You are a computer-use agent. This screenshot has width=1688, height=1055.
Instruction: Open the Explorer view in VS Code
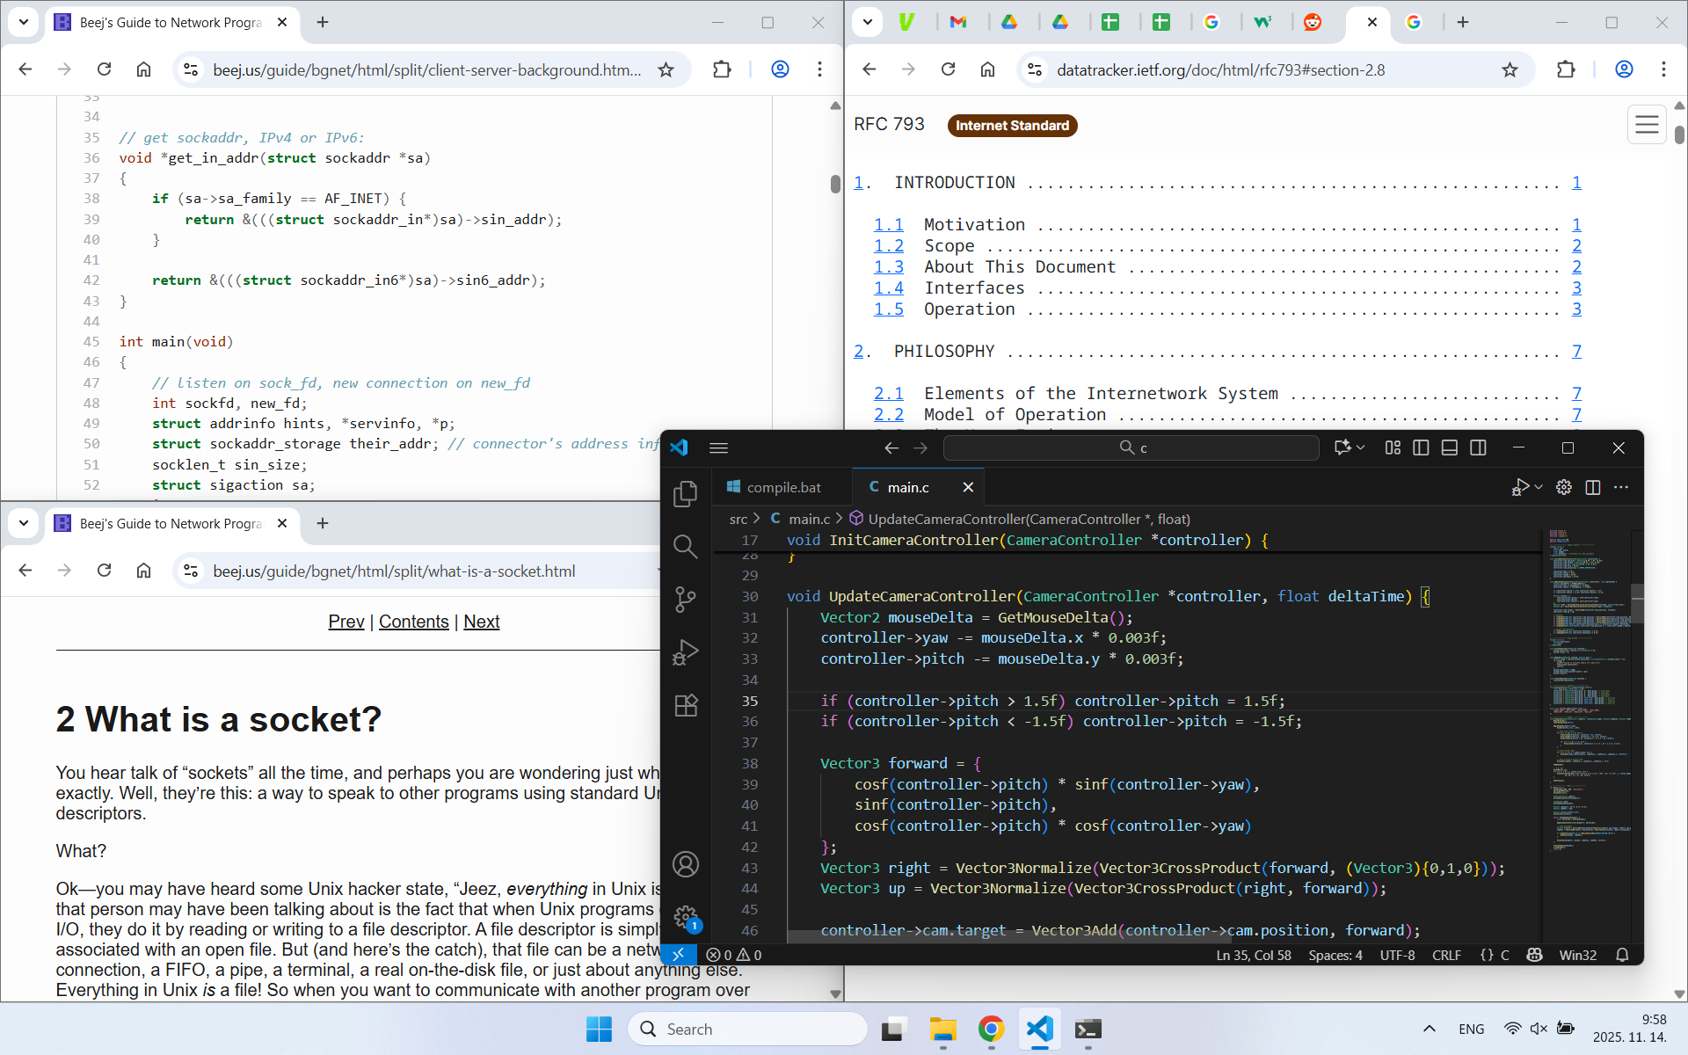click(685, 494)
